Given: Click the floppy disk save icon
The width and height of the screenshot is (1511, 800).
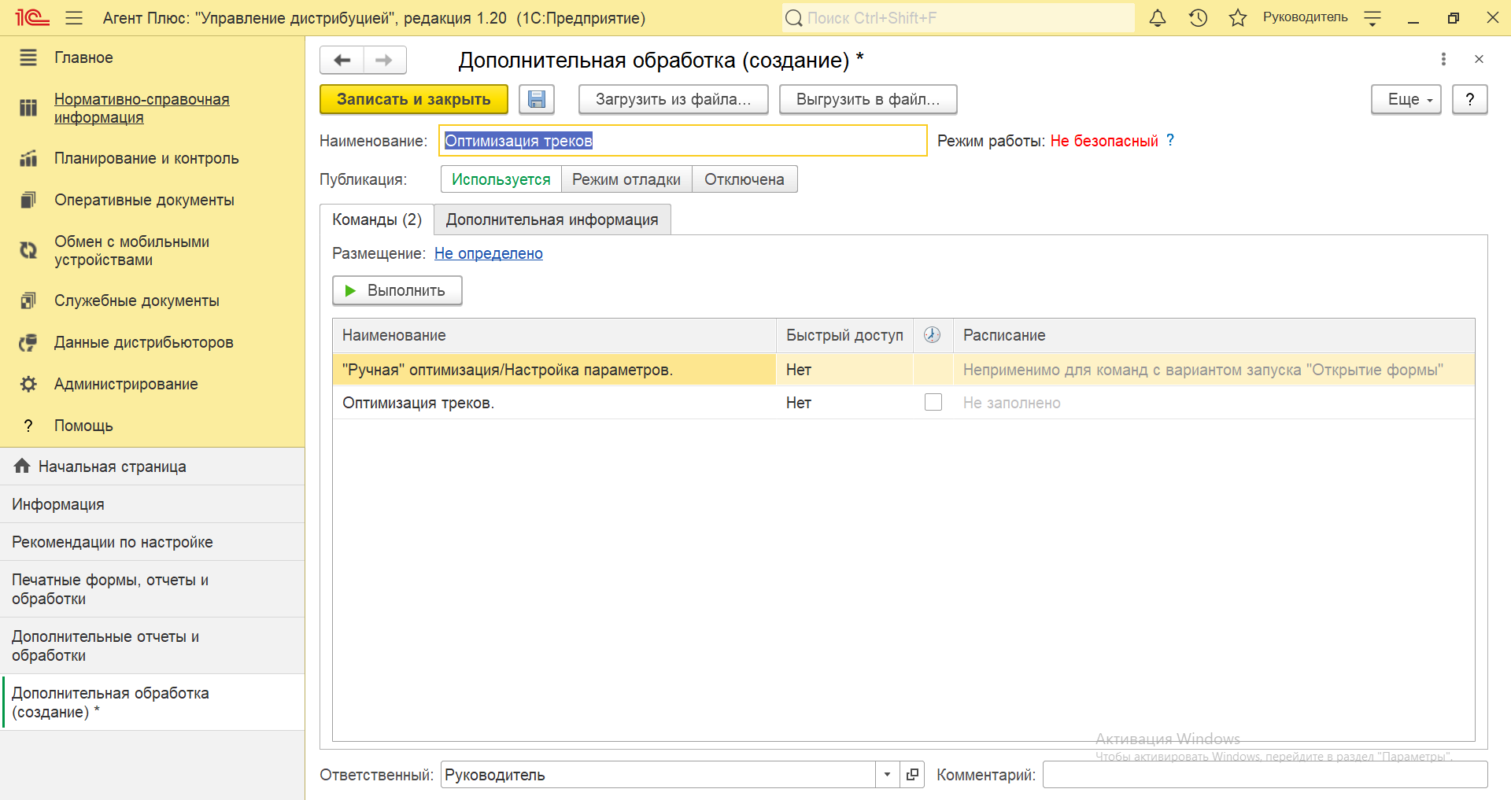Looking at the screenshot, I should point(537,100).
